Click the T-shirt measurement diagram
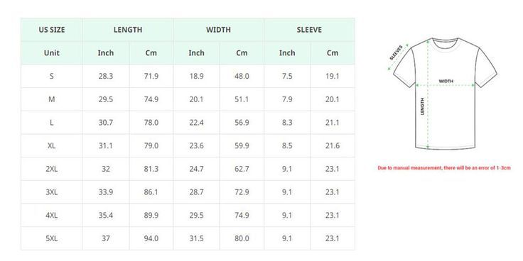The image size is (523, 261). coord(442,94)
